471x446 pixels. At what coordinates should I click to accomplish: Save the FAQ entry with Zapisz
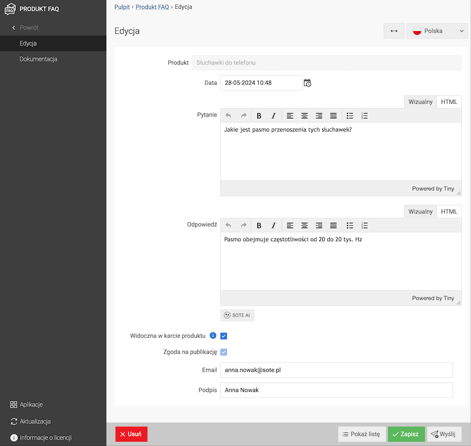[406, 433]
